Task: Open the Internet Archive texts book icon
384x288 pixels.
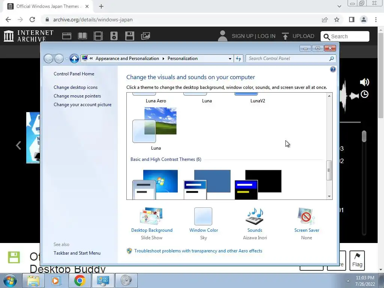Action: (x=82, y=36)
